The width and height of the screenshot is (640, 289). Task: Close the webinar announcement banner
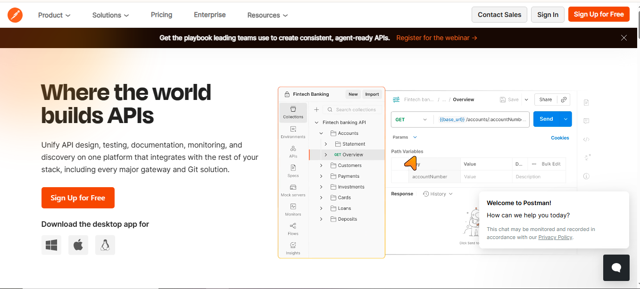point(623,38)
